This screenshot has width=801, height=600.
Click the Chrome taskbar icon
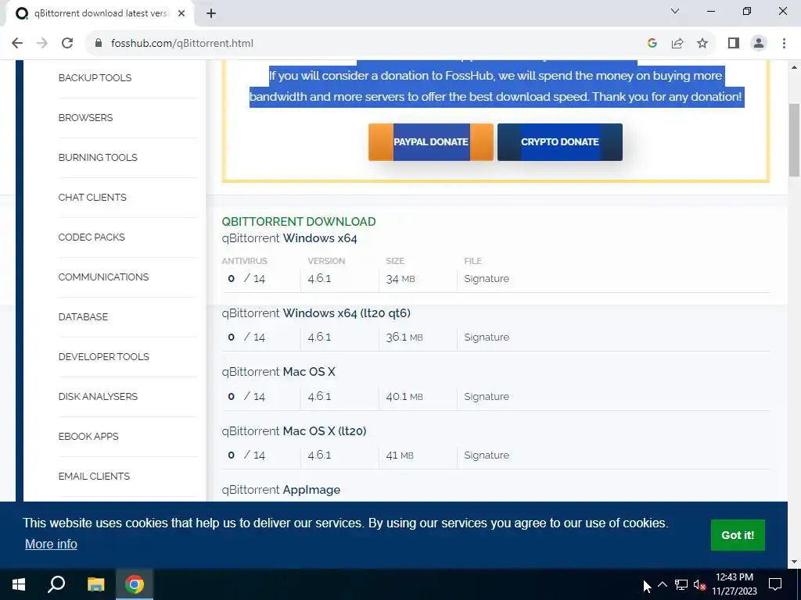(135, 584)
